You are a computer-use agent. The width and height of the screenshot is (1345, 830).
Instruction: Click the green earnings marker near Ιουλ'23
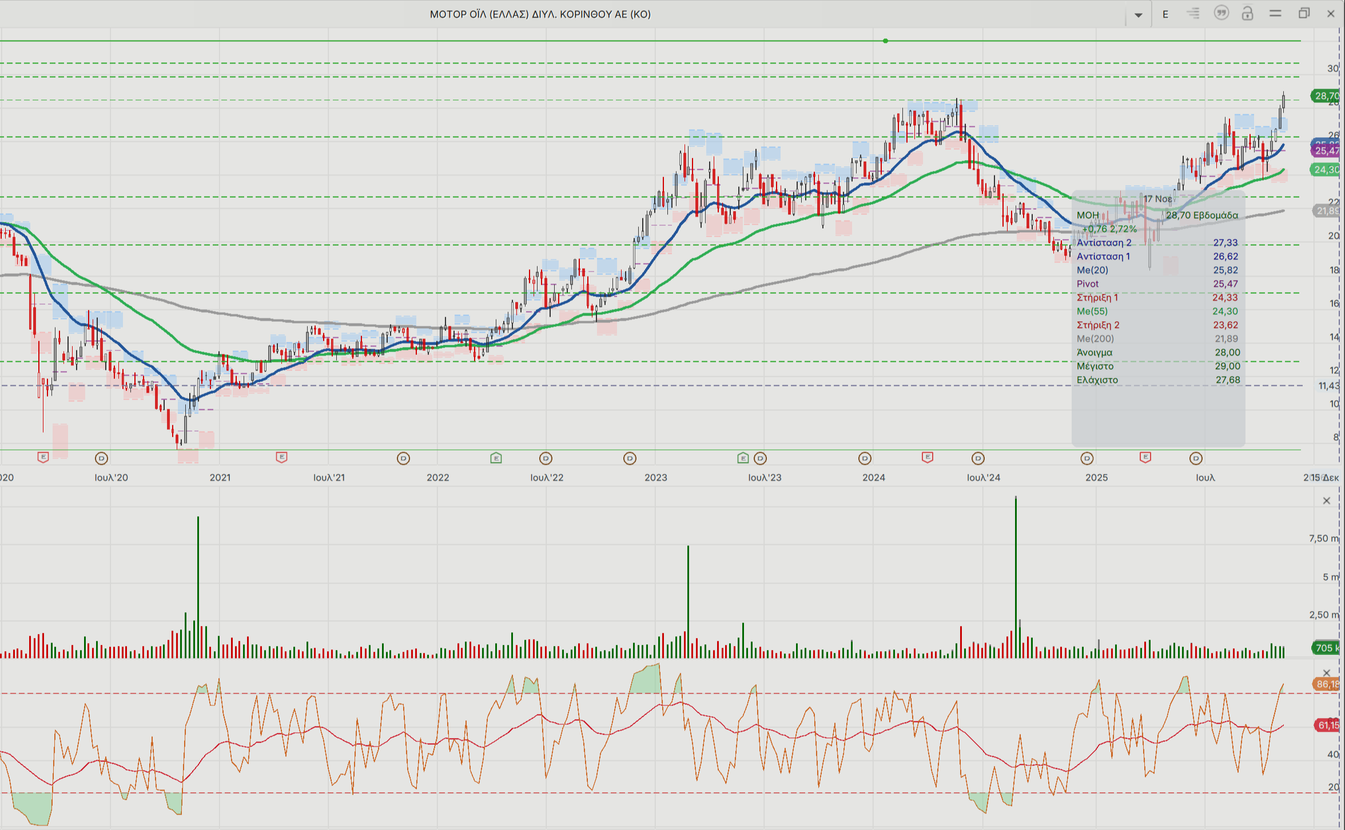743,458
